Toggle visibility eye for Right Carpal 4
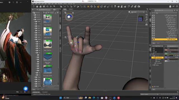 (152, 37)
